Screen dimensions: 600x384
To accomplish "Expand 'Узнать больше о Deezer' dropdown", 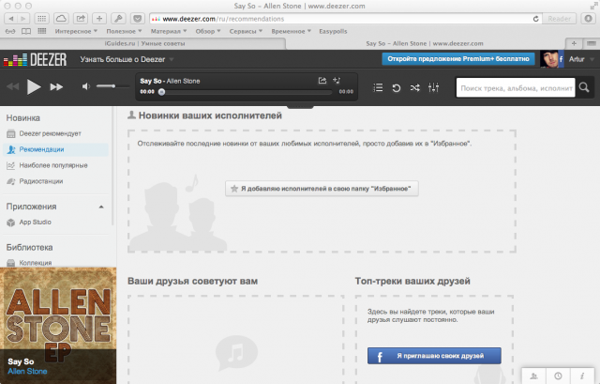I will (x=127, y=59).
